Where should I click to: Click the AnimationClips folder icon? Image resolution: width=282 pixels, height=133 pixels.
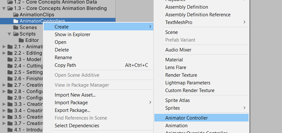(16, 15)
